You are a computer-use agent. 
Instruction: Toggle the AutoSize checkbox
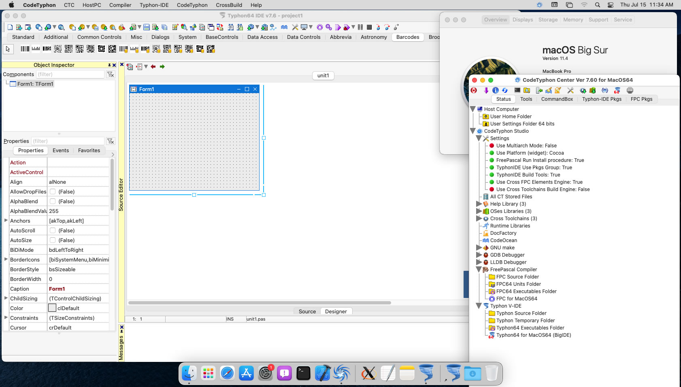53,240
